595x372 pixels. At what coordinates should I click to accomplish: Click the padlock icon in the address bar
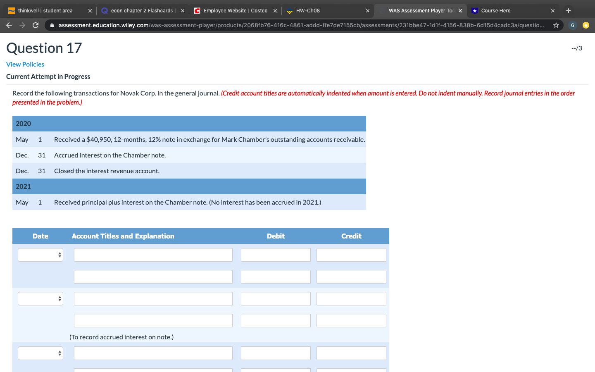(52, 25)
